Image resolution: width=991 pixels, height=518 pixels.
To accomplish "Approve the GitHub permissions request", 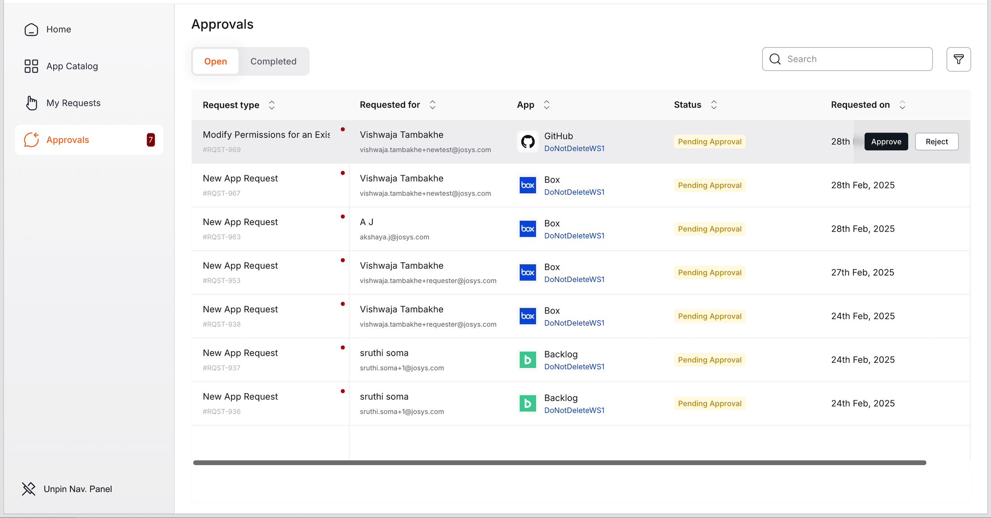I will tap(886, 142).
